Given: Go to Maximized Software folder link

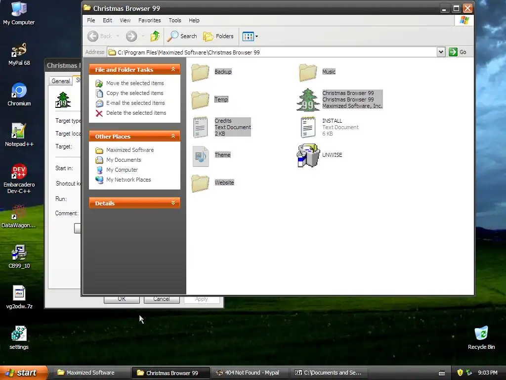Looking at the screenshot, I should [130, 150].
